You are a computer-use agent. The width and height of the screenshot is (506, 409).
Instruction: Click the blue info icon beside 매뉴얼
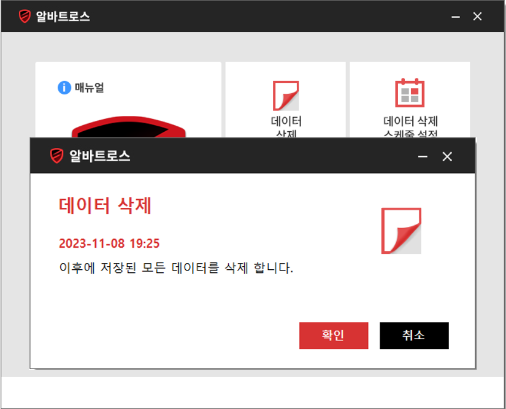pyautogui.click(x=64, y=88)
